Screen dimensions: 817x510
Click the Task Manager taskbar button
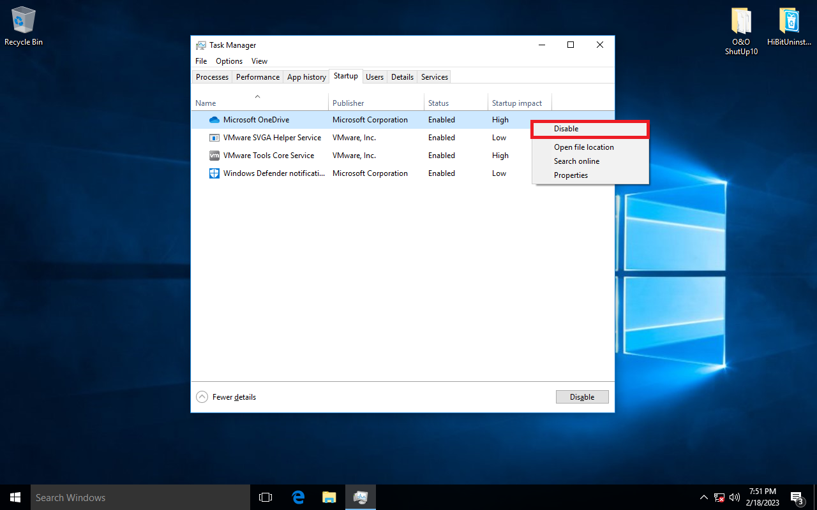pos(361,497)
